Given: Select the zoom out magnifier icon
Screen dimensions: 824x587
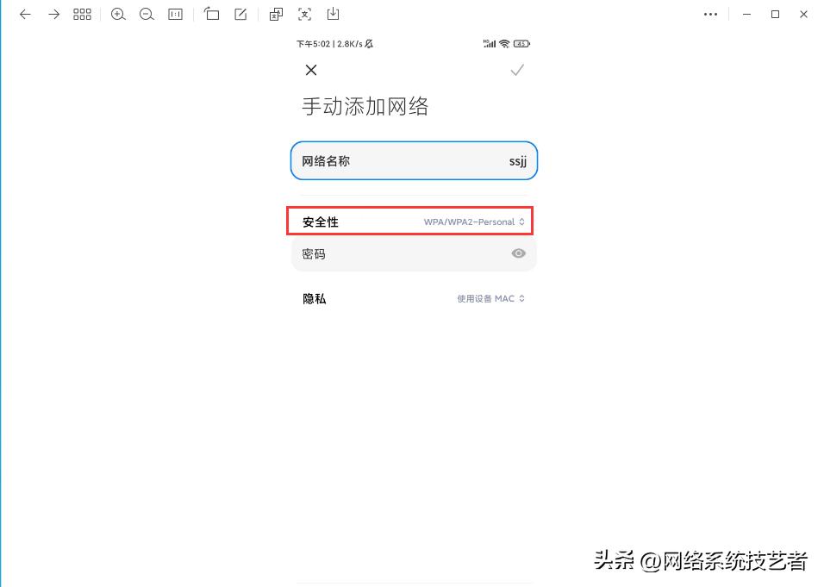Looking at the screenshot, I should (147, 14).
